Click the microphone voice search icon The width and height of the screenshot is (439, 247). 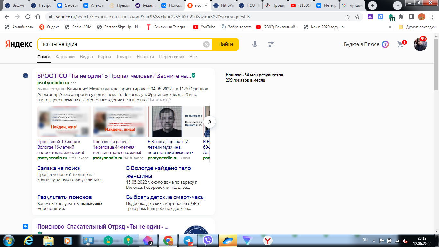click(x=255, y=44)
